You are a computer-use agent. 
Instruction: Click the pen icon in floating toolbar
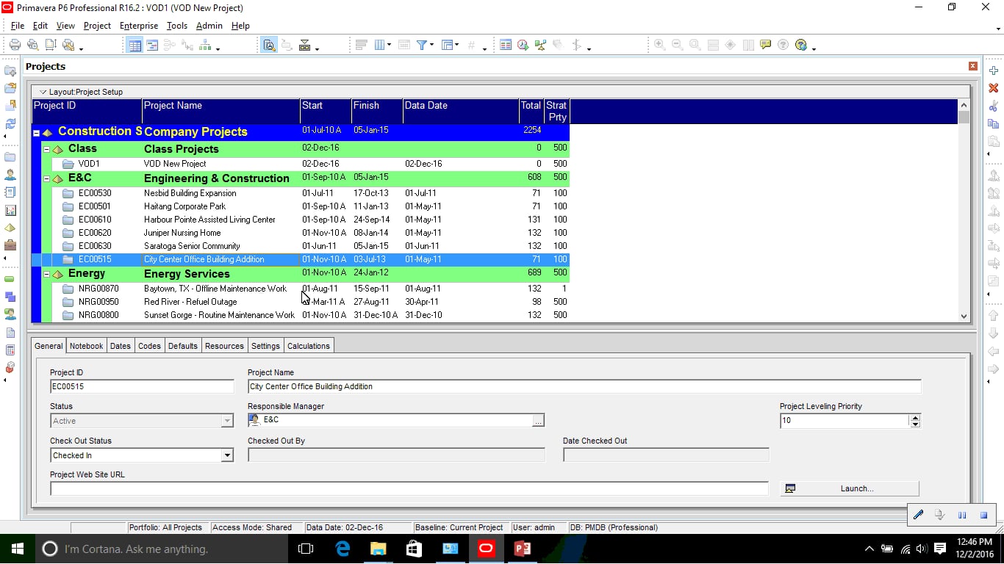(918, 515)
